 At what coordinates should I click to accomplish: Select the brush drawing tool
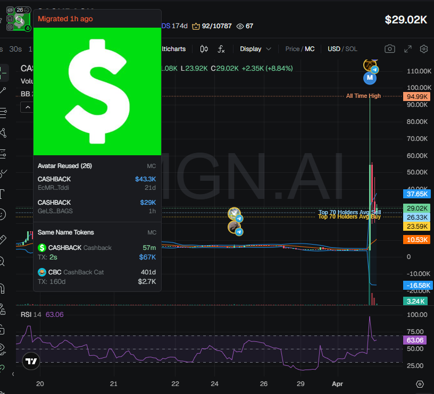coord(3,173)
